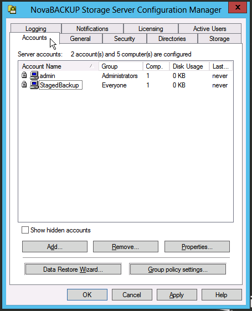
Task: Sort by the Disk Usage column header
Action: pos(189,66)
